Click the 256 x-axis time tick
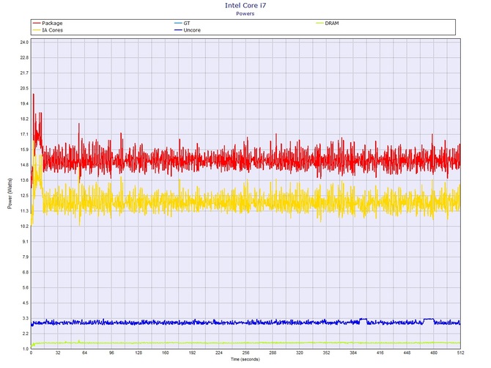 (245, 353)
